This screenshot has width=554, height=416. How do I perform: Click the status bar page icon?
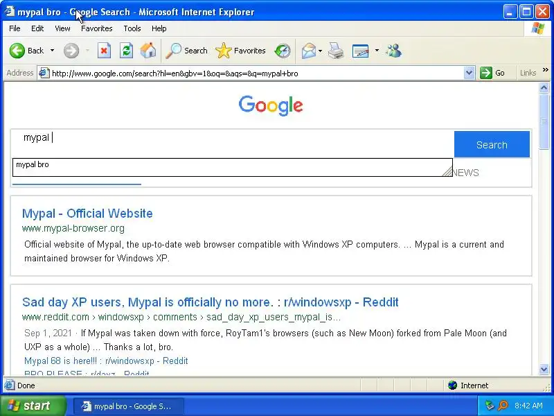(10, 385)
